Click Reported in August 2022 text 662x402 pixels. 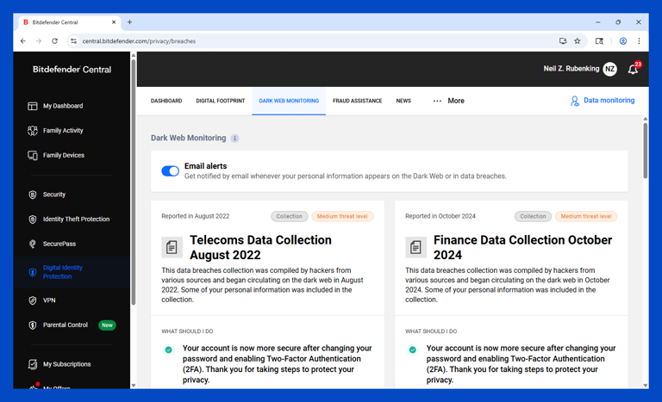tap(196, 216)
